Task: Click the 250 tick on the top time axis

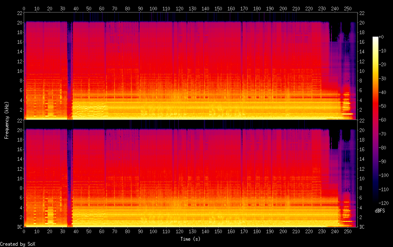Action: (348, 8)
